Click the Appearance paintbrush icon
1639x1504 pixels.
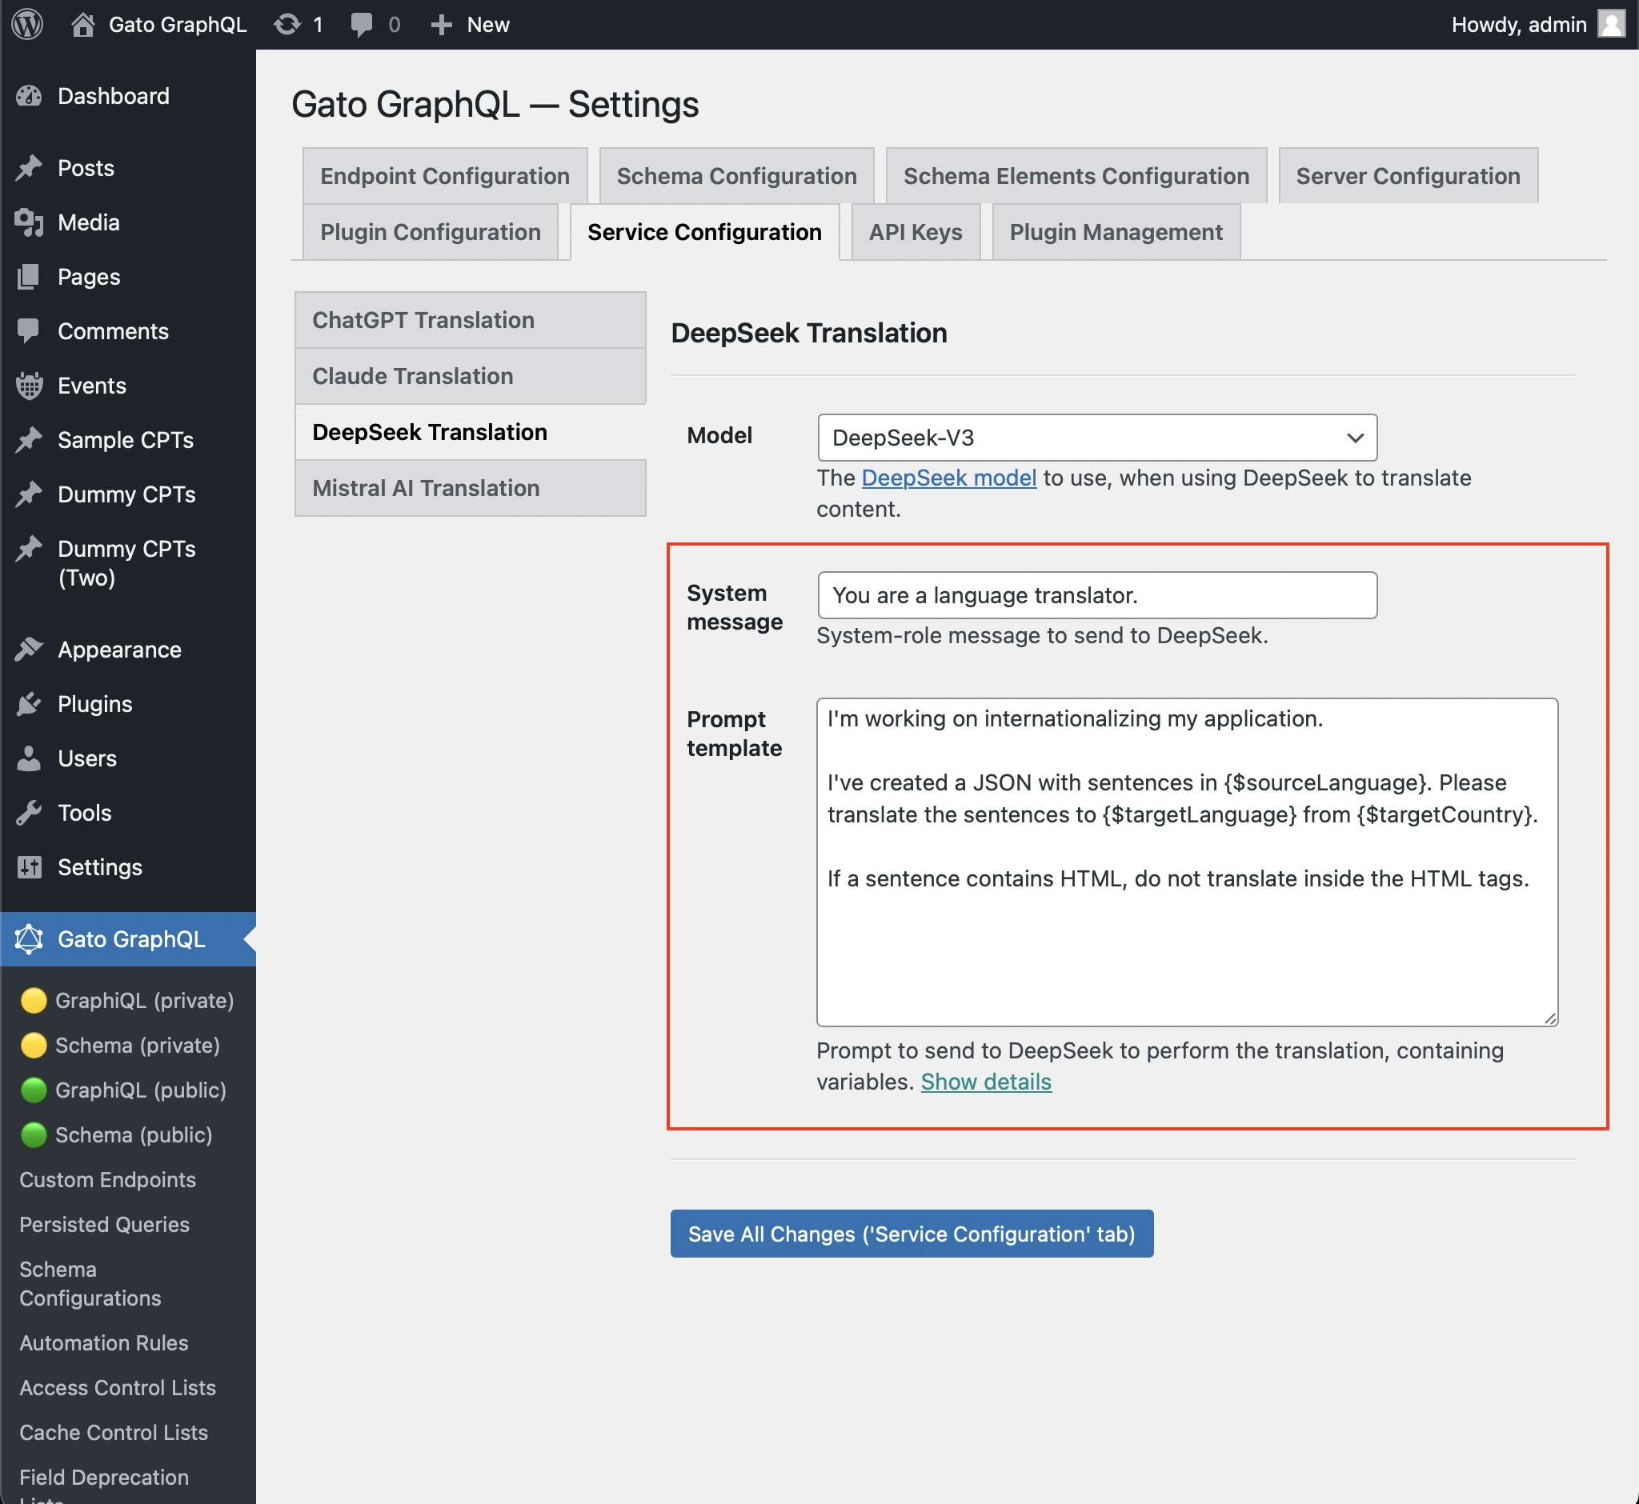(30, 650)
